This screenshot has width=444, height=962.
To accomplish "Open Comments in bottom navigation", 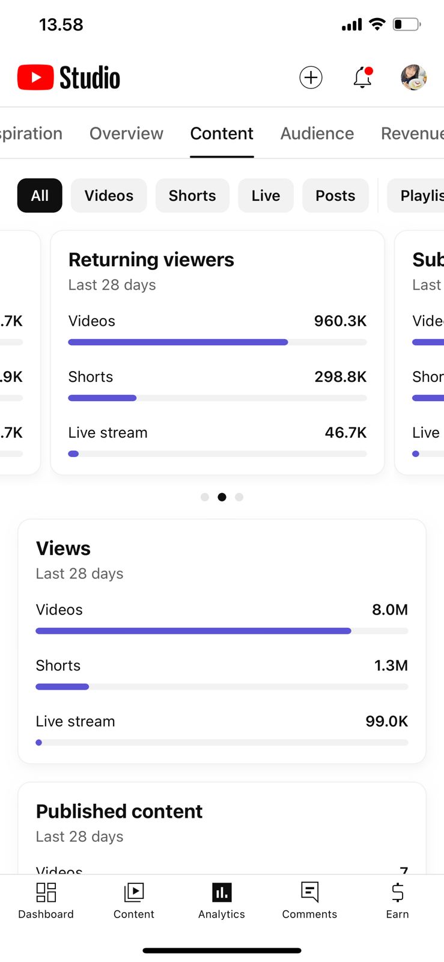I will pyautogui.click(x=309, y=900).
